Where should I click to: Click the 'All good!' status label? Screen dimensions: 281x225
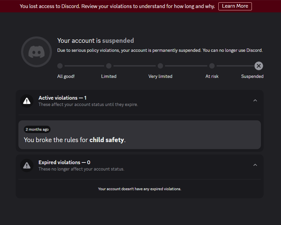click(66, 76)
